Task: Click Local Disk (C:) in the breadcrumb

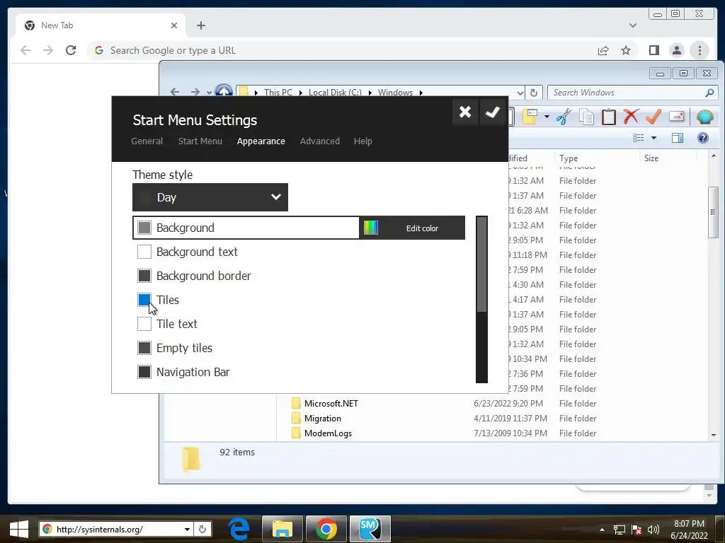Action: pos(335,93)
